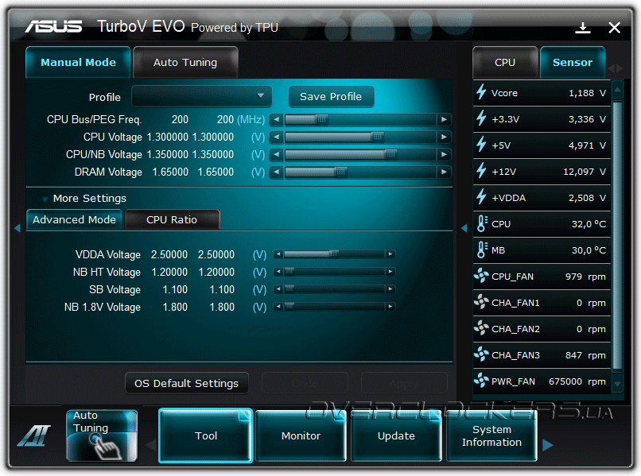The height and width of the screenshot is (476, 641).
Task: Click the PWR_FAN value 675000 rpm
Action: point(577,381)
